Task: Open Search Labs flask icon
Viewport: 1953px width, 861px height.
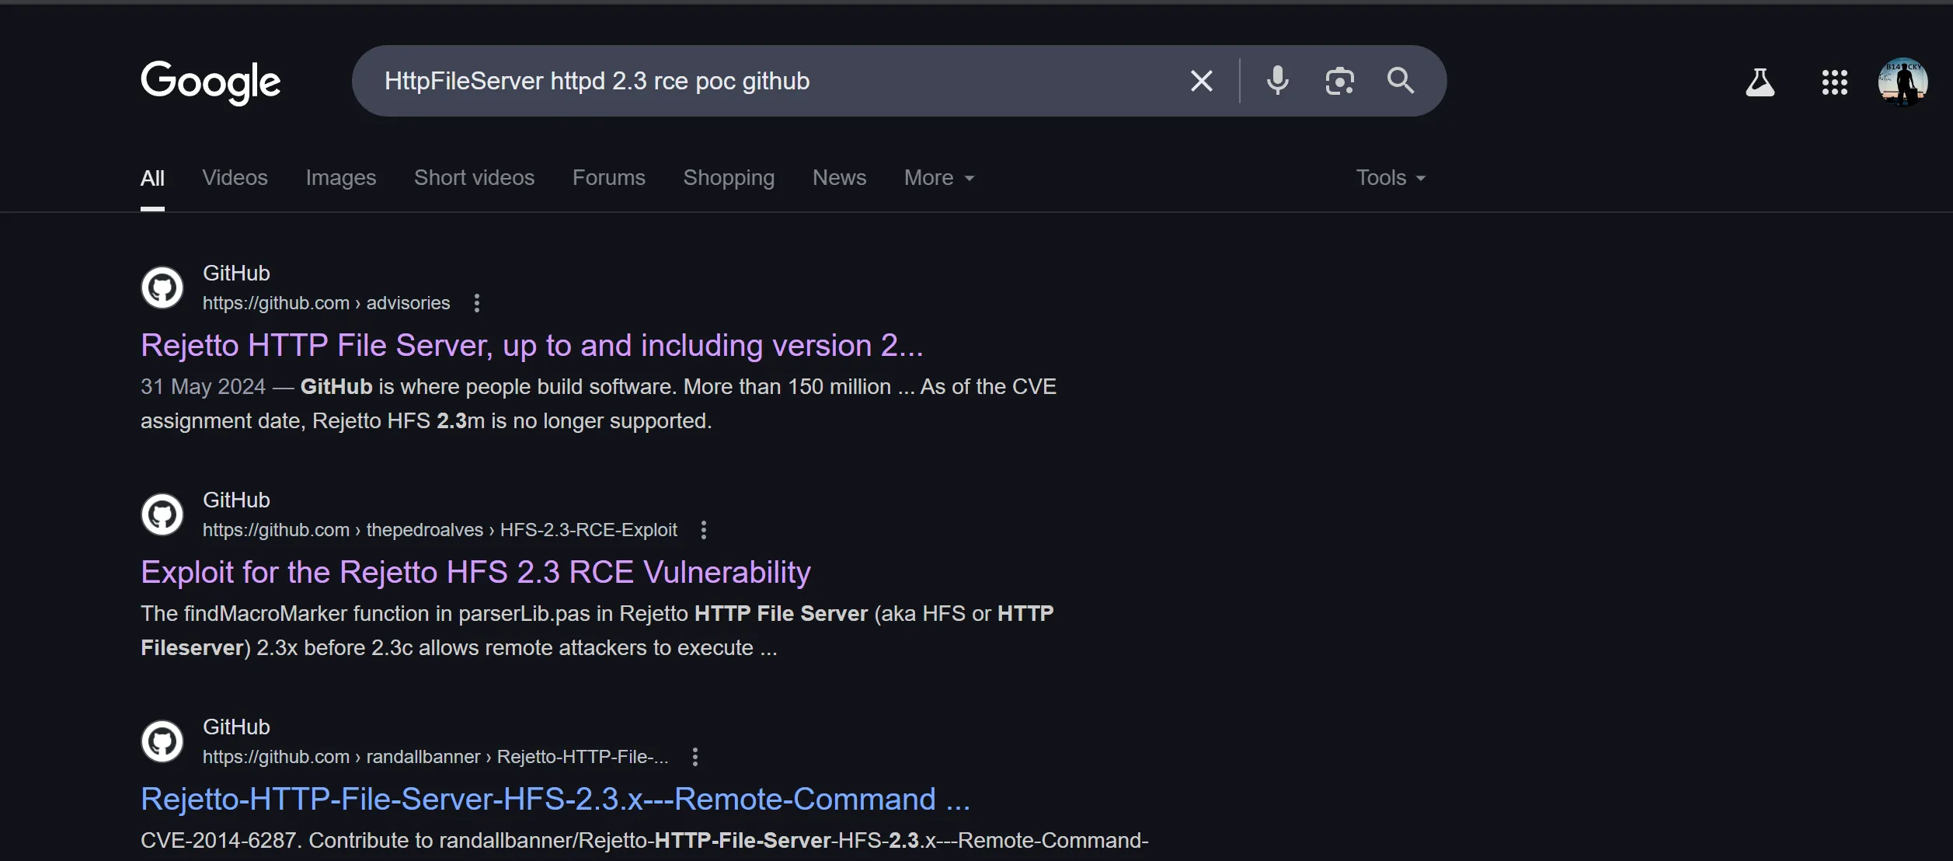Action: coord(1760,82)
